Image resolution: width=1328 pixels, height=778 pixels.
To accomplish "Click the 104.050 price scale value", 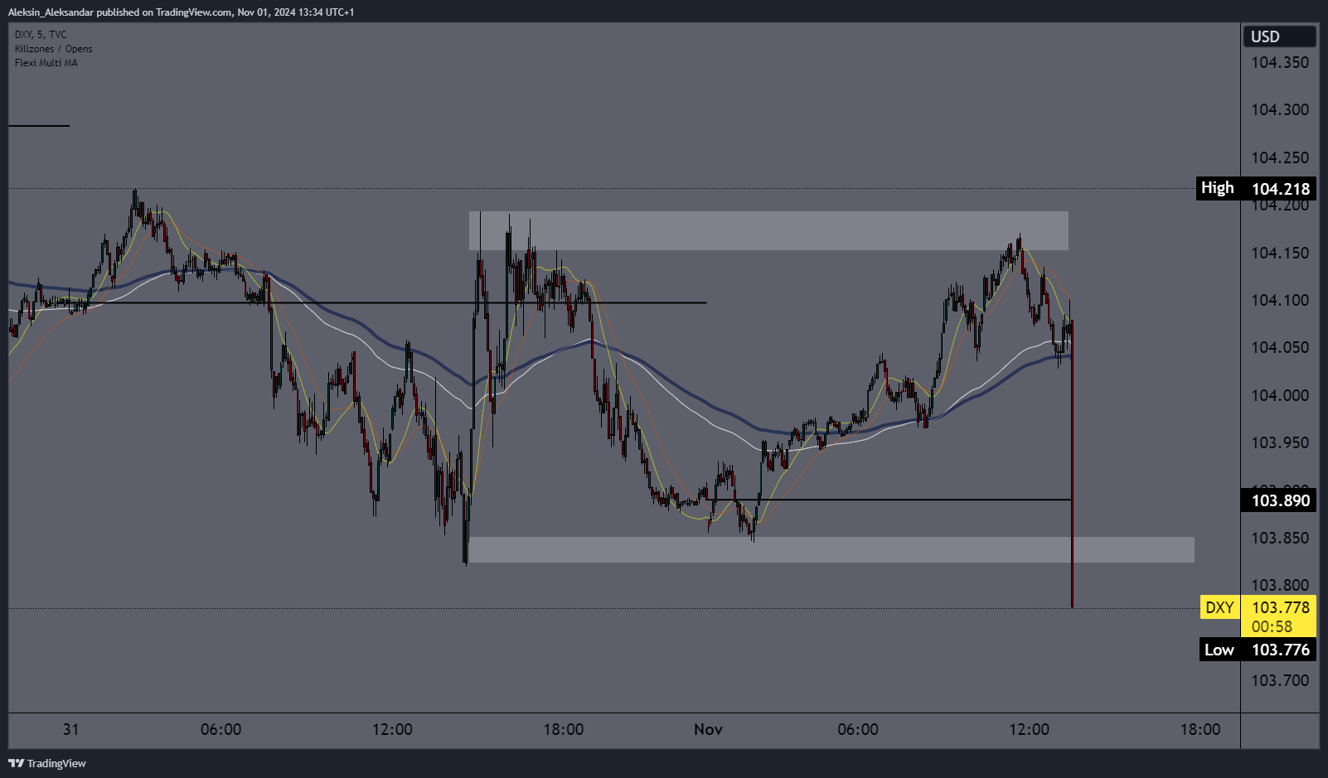I will click(1280, 347).
